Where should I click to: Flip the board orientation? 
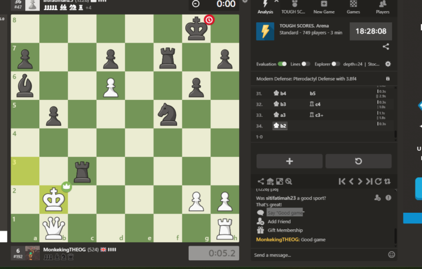pos(387,181)
